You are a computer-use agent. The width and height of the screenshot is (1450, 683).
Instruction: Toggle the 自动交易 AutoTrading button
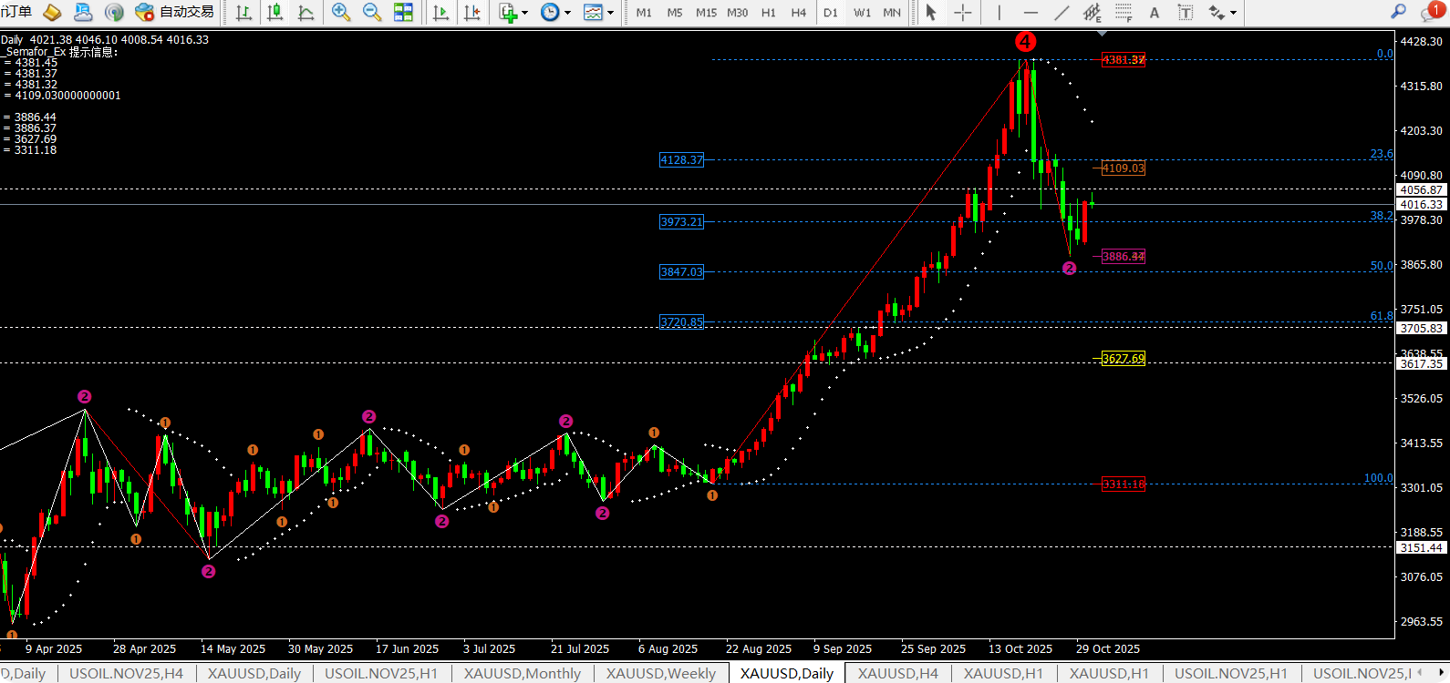pos(174,12)
